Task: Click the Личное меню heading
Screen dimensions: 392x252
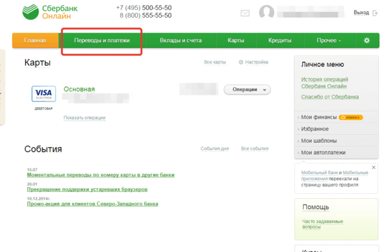Action: 323,64
